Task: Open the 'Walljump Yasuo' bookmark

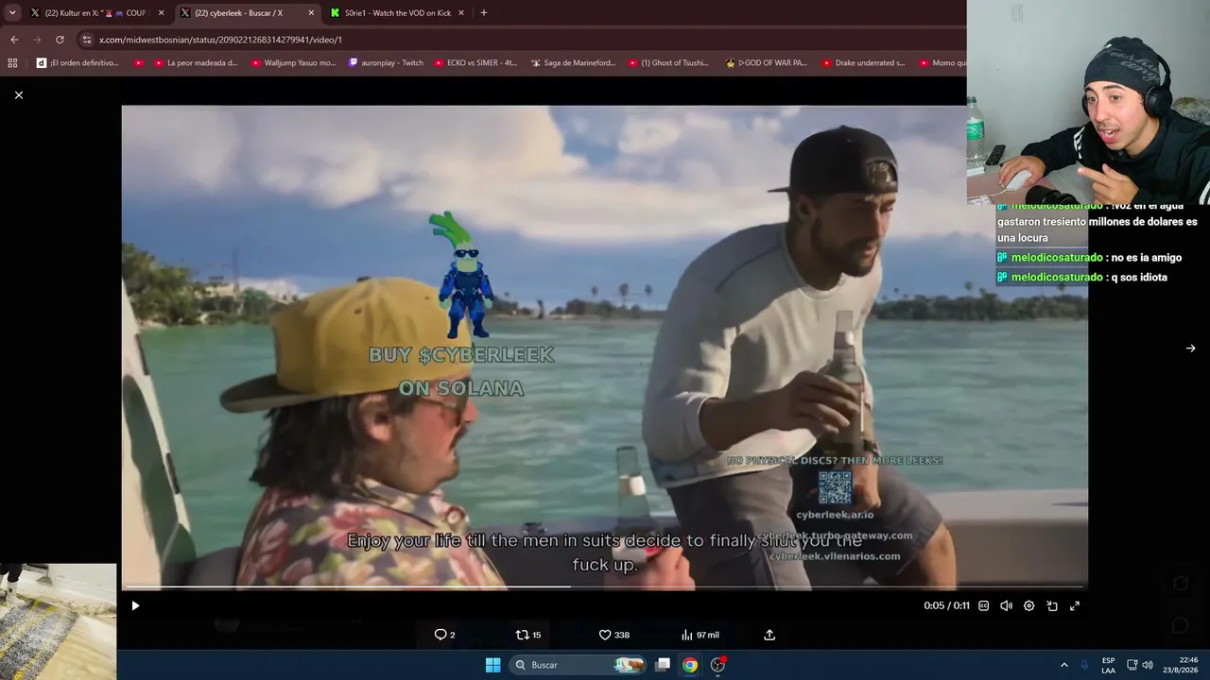Action: tap(293, 63)
